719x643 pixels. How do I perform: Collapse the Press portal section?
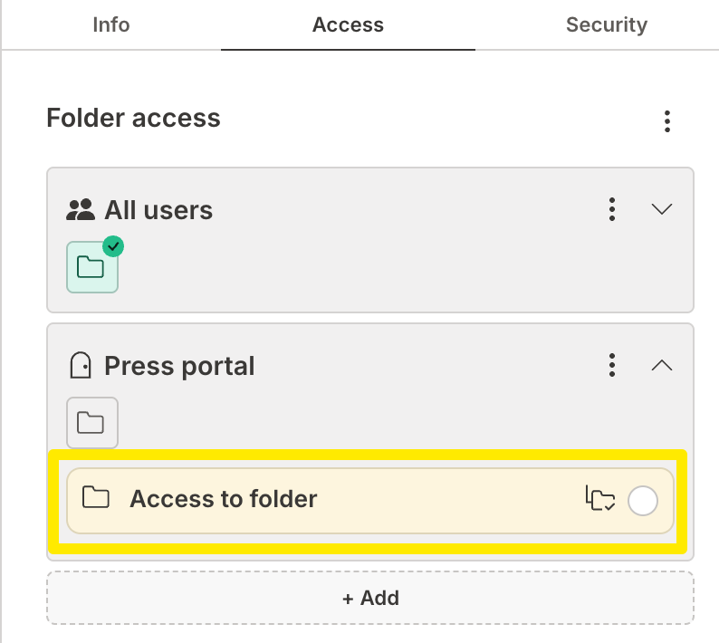(662, 366)
